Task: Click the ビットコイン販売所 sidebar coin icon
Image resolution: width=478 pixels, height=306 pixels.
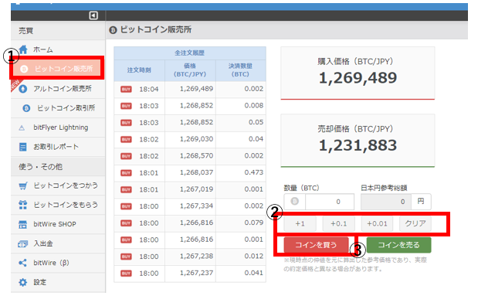Action: coord(24,70)
